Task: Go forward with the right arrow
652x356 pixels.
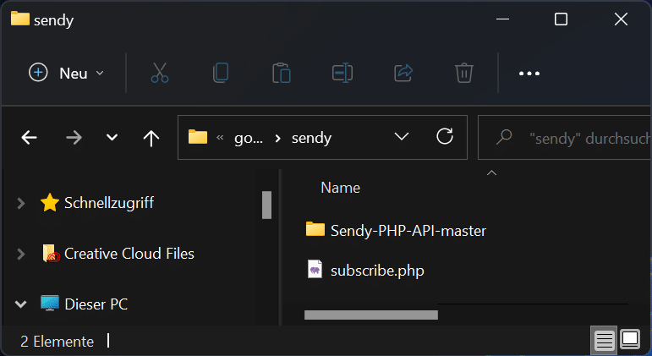Action: [x=74, y=137]
